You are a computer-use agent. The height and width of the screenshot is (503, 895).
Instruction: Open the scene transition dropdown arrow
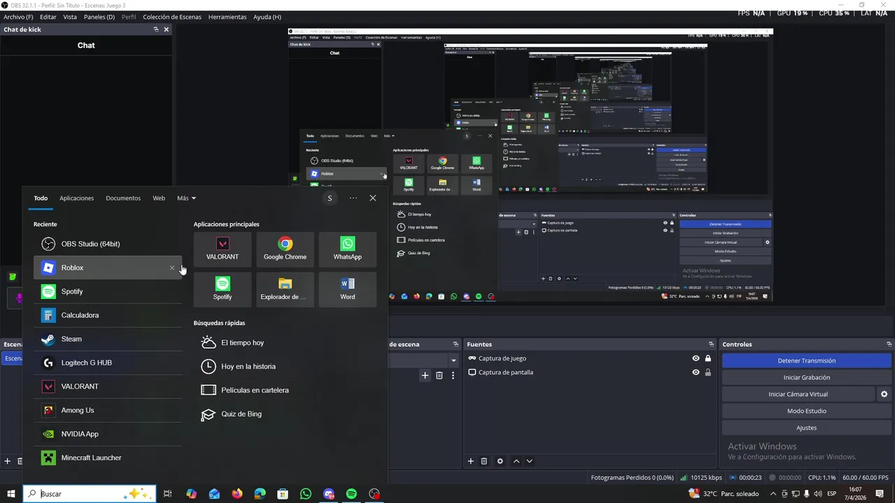point(454,360)
